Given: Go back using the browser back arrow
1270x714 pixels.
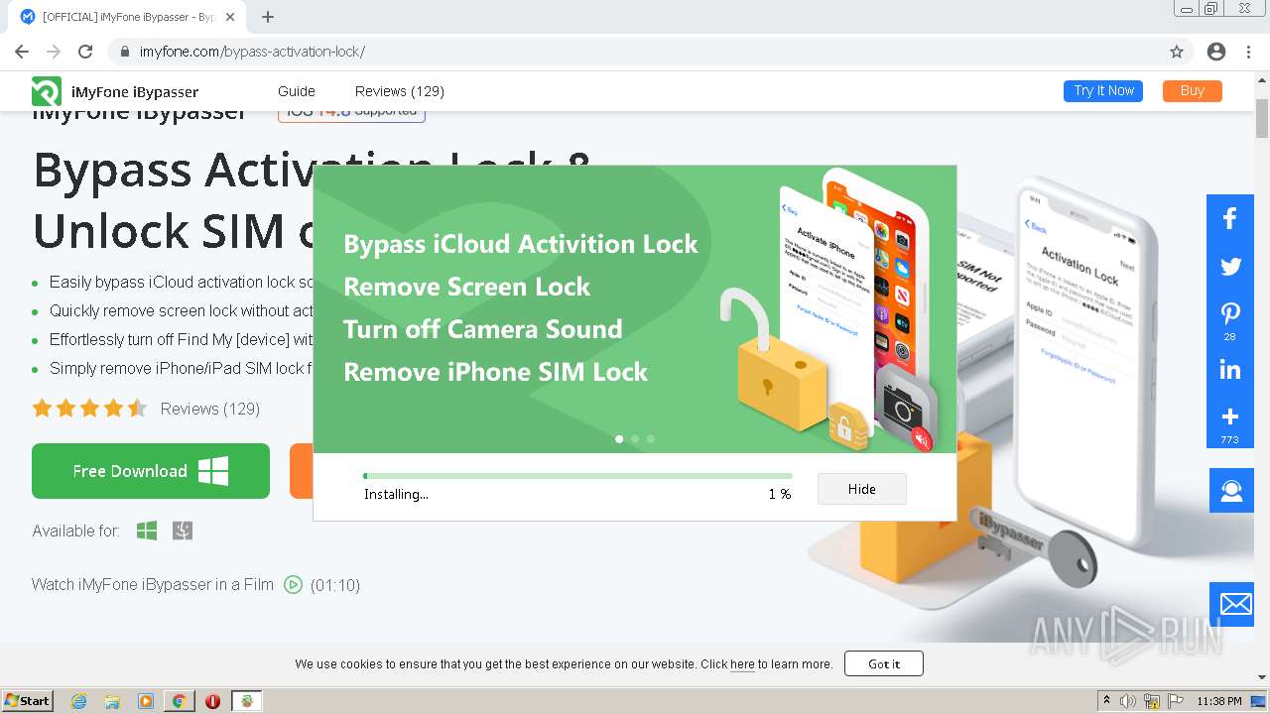Looking at the screenshot, I should pos(22,52).
